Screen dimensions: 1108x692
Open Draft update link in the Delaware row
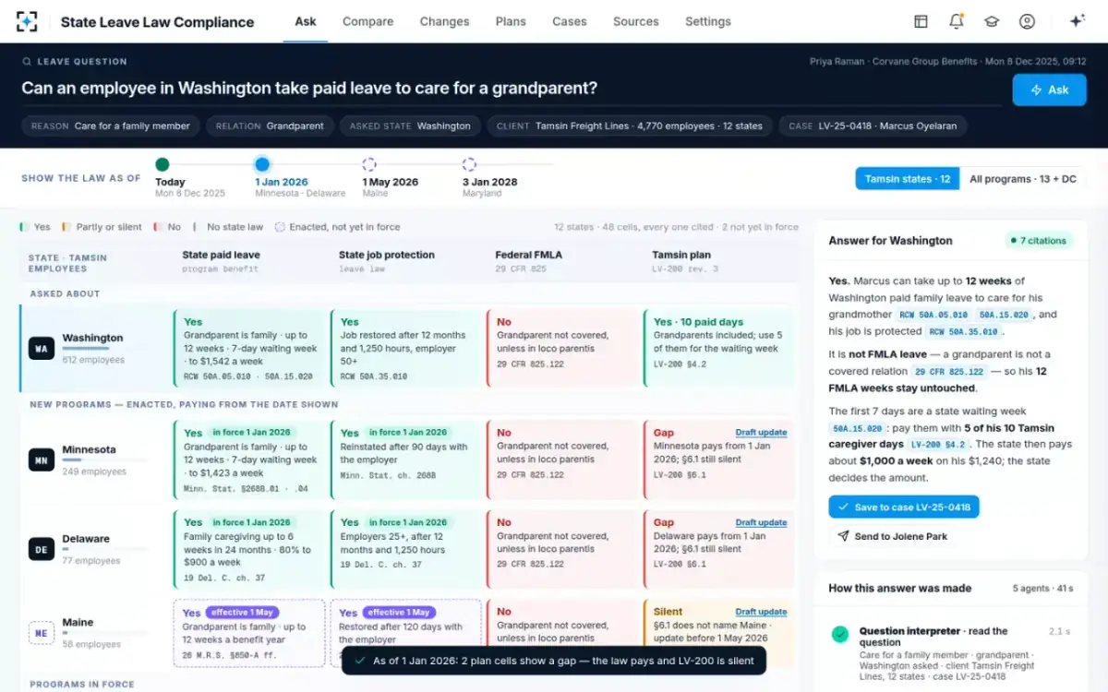click(x=761, y=522)
